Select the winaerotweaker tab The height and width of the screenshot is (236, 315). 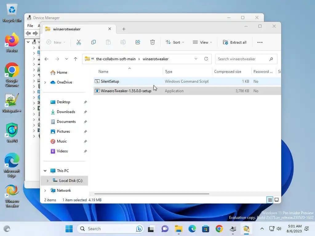point(78,29)
